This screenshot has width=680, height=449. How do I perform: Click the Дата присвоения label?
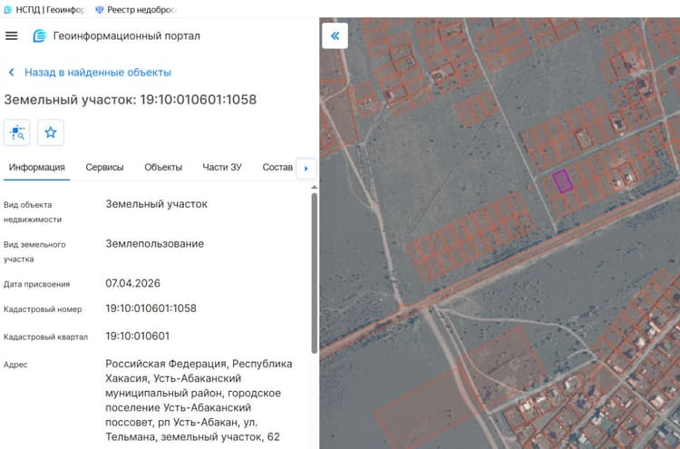[x=36, y=284]
